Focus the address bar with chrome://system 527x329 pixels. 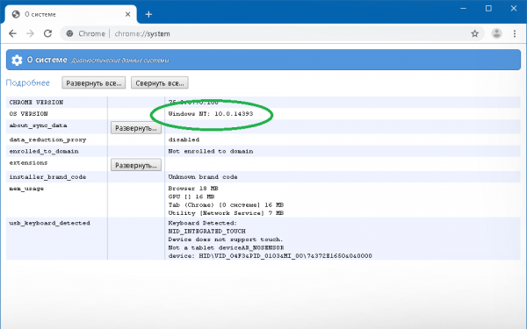(x=269, y=33)
